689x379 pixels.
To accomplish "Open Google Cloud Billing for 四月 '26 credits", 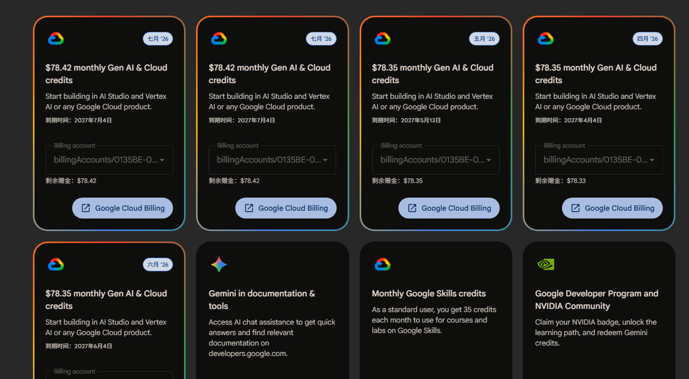I will [612, 208].
